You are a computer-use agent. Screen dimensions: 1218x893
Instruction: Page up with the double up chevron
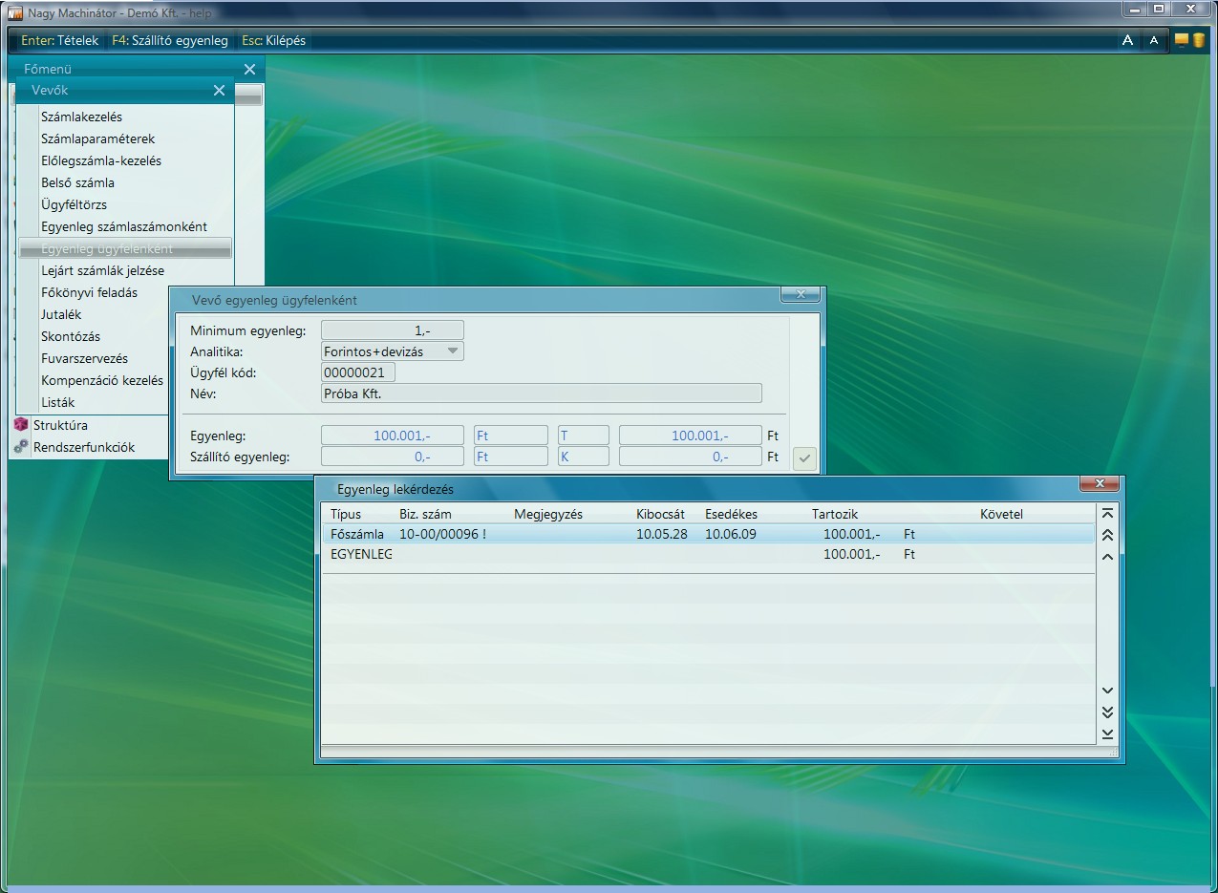click(x=1107, y=536)
